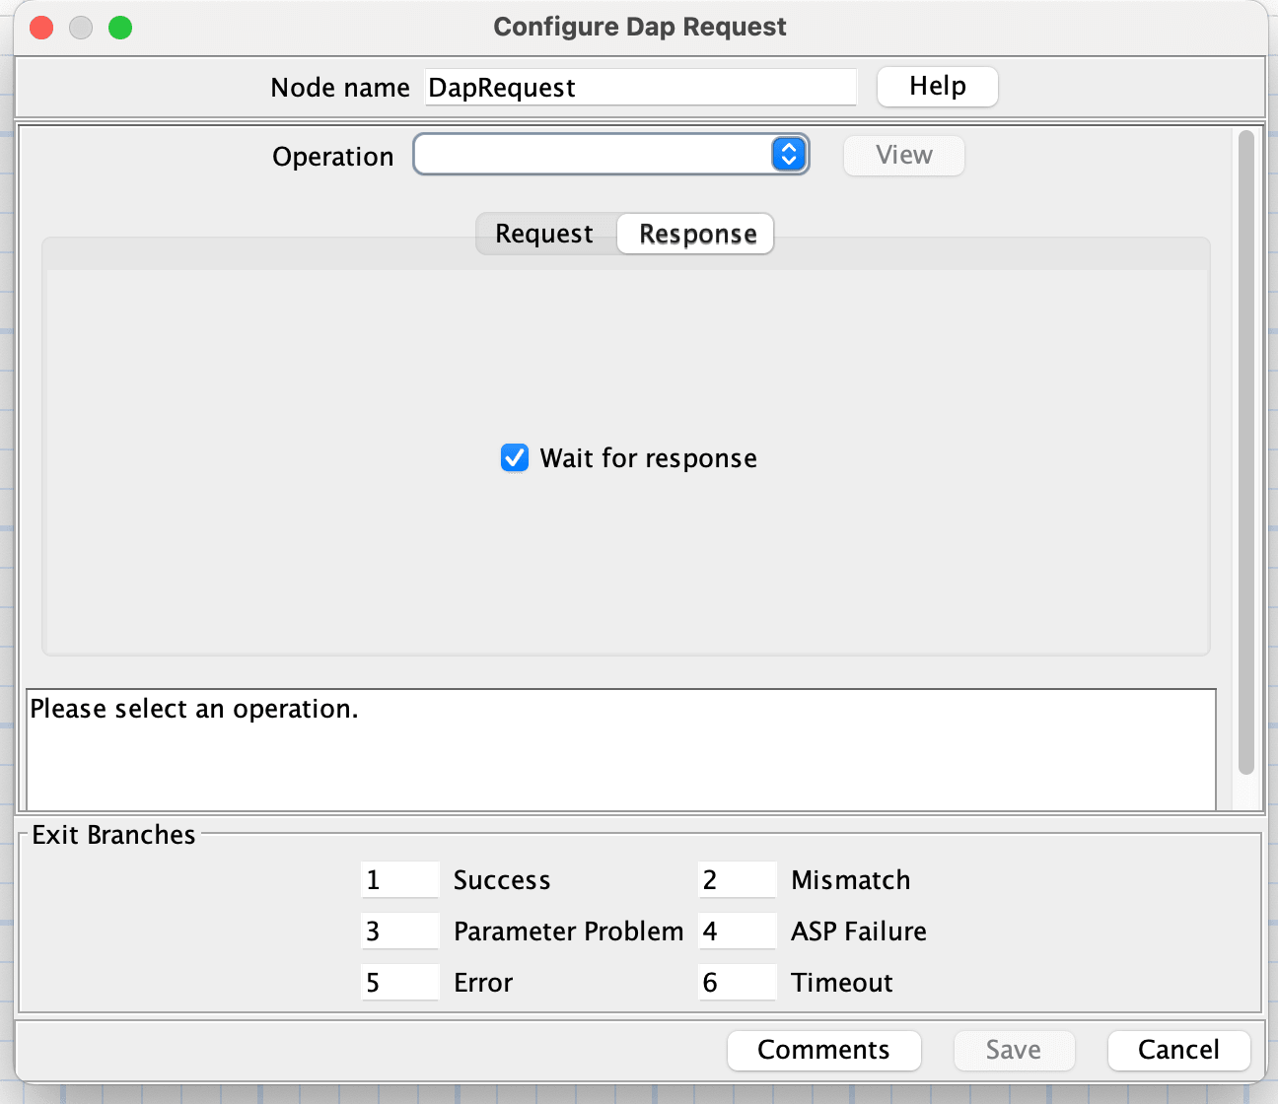Select the Parameter Problem branch field
This screenshot has height=1104, width=1278.
(399, 931)
